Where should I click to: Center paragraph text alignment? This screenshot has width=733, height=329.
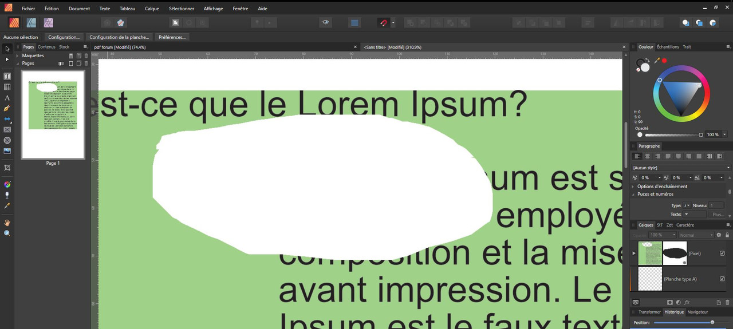(x=647, y=156)
